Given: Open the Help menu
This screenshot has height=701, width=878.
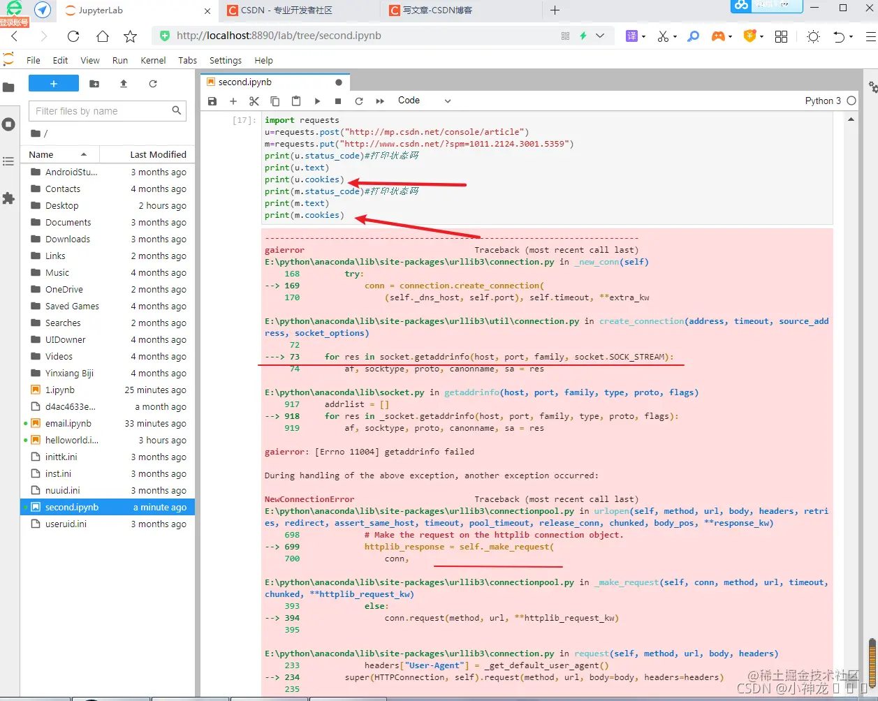Looking at the screenshot, I should (263, 61).
